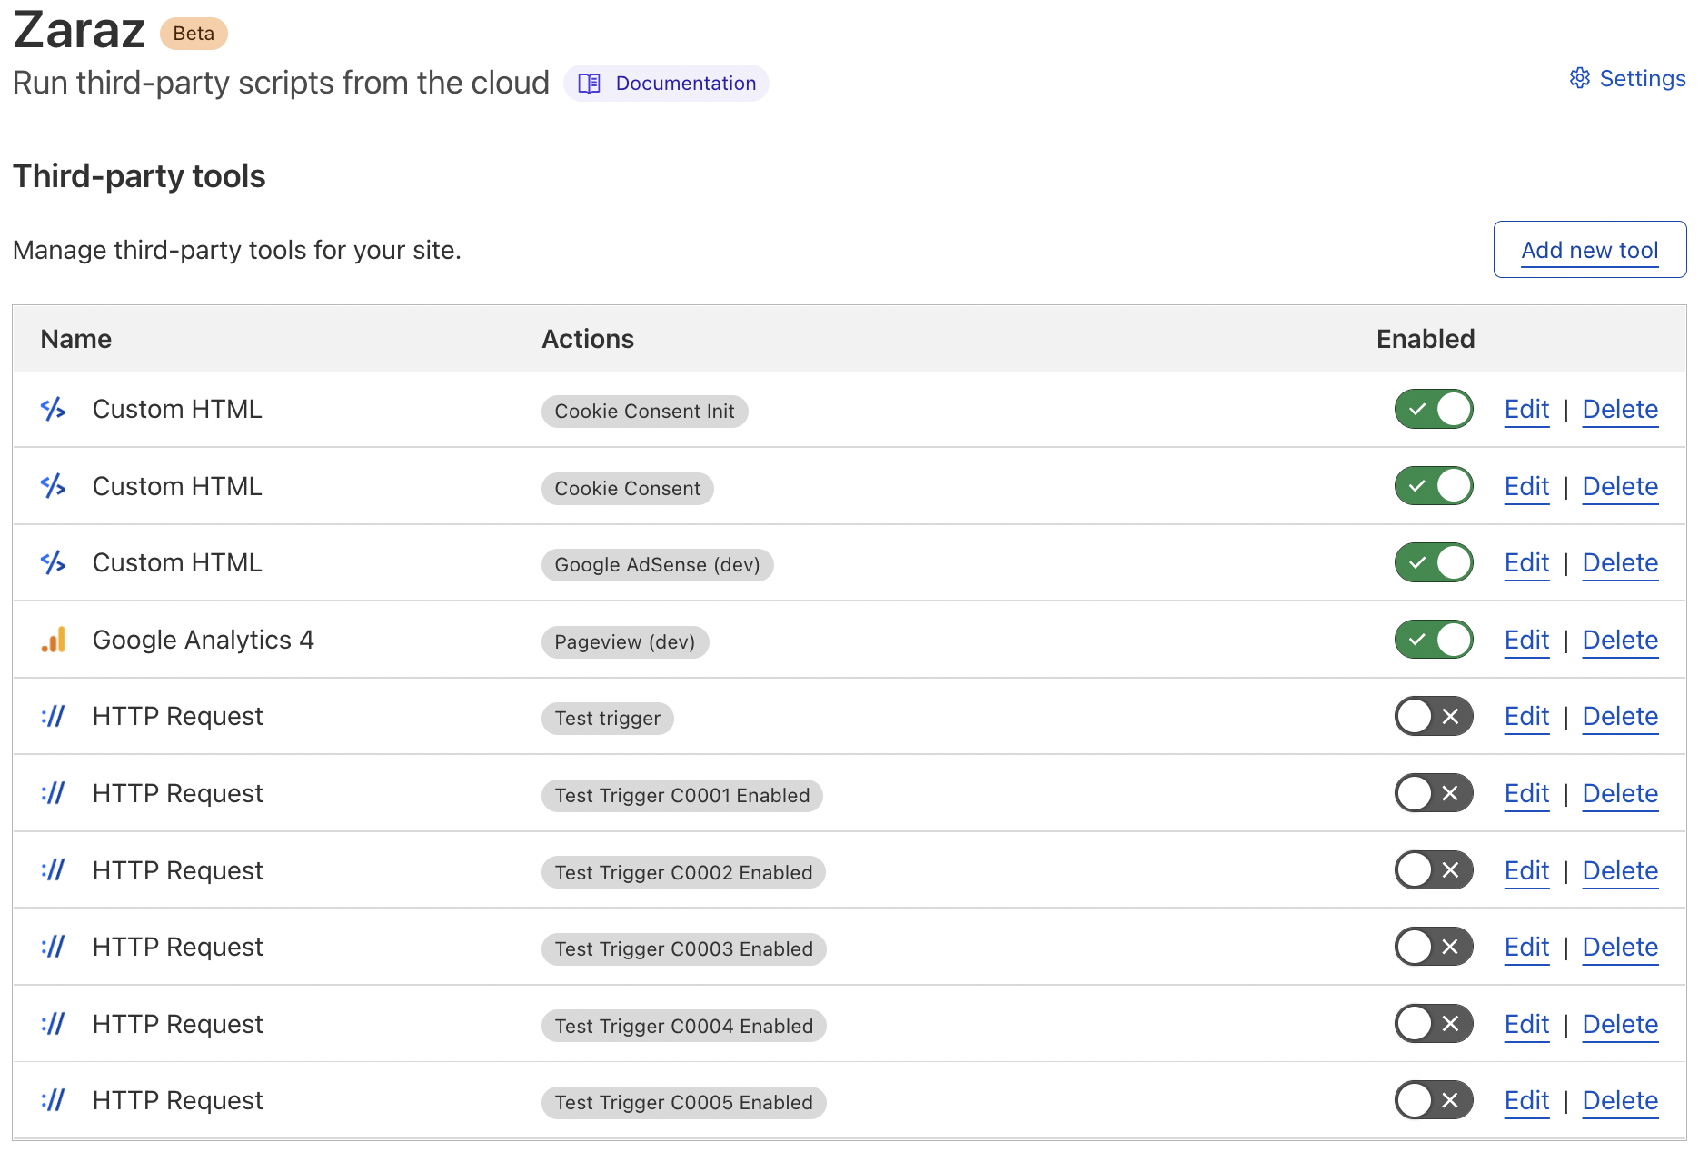Click the Pageview (dev) action tag
This screenshot has height=1152, width=1699.
click(625, 641)
